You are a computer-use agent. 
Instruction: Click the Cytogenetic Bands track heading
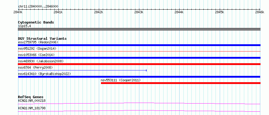tap(36, 22)
